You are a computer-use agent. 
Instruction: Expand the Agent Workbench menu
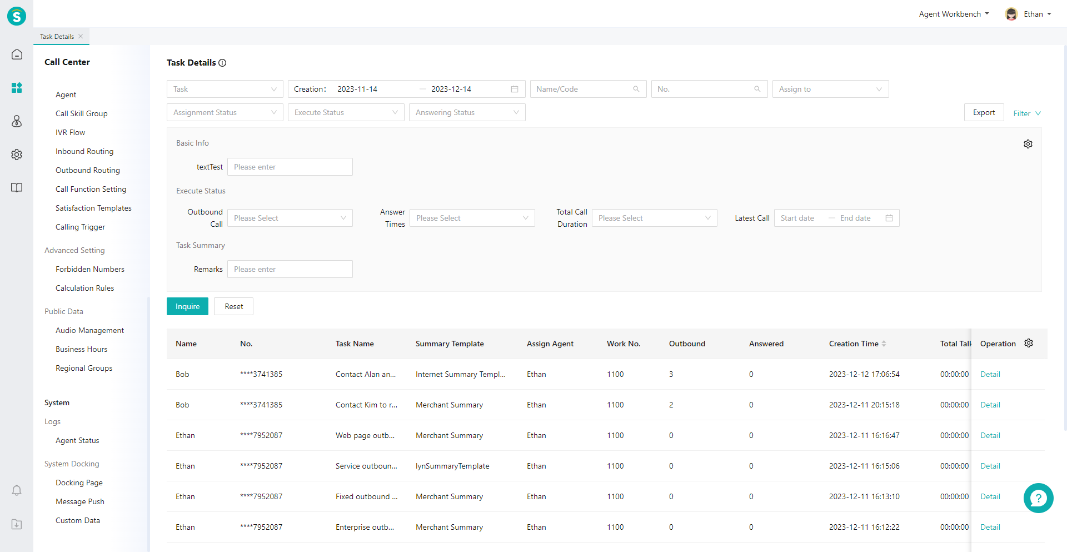point(954,14)
